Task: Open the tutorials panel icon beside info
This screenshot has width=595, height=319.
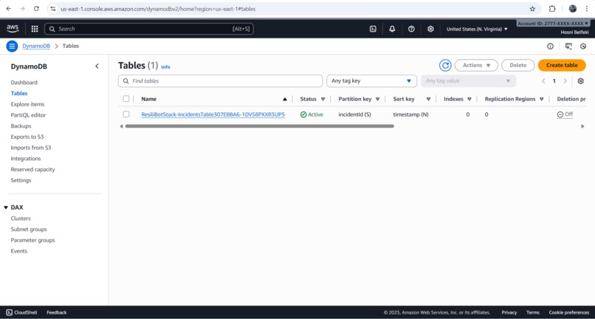Action: pos(568,46)
